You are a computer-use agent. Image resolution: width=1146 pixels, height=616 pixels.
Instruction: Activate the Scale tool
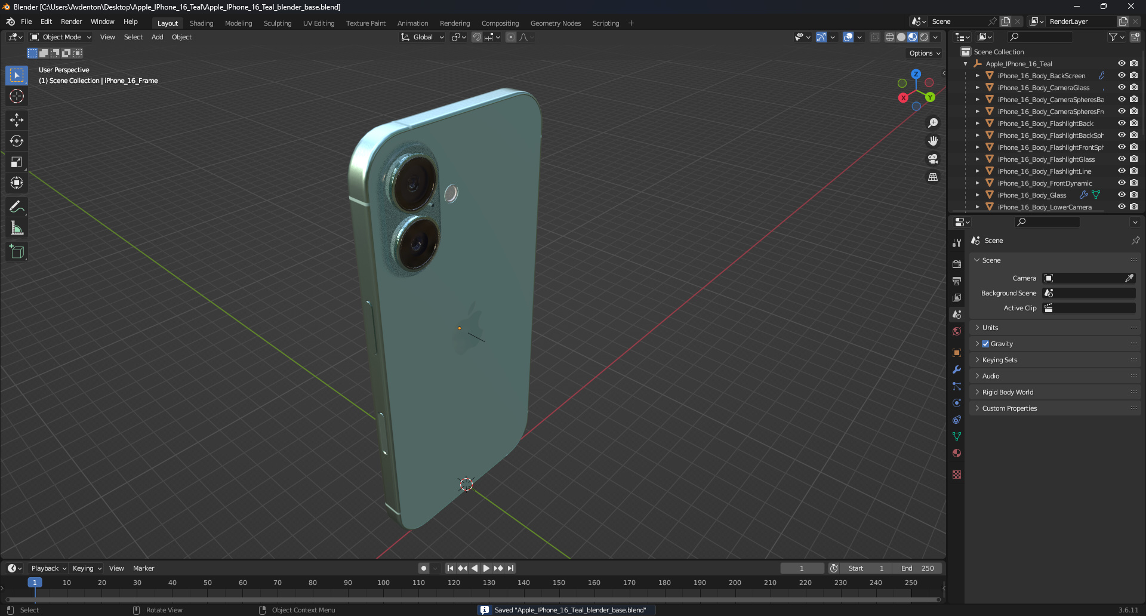(x=17, y=162)
